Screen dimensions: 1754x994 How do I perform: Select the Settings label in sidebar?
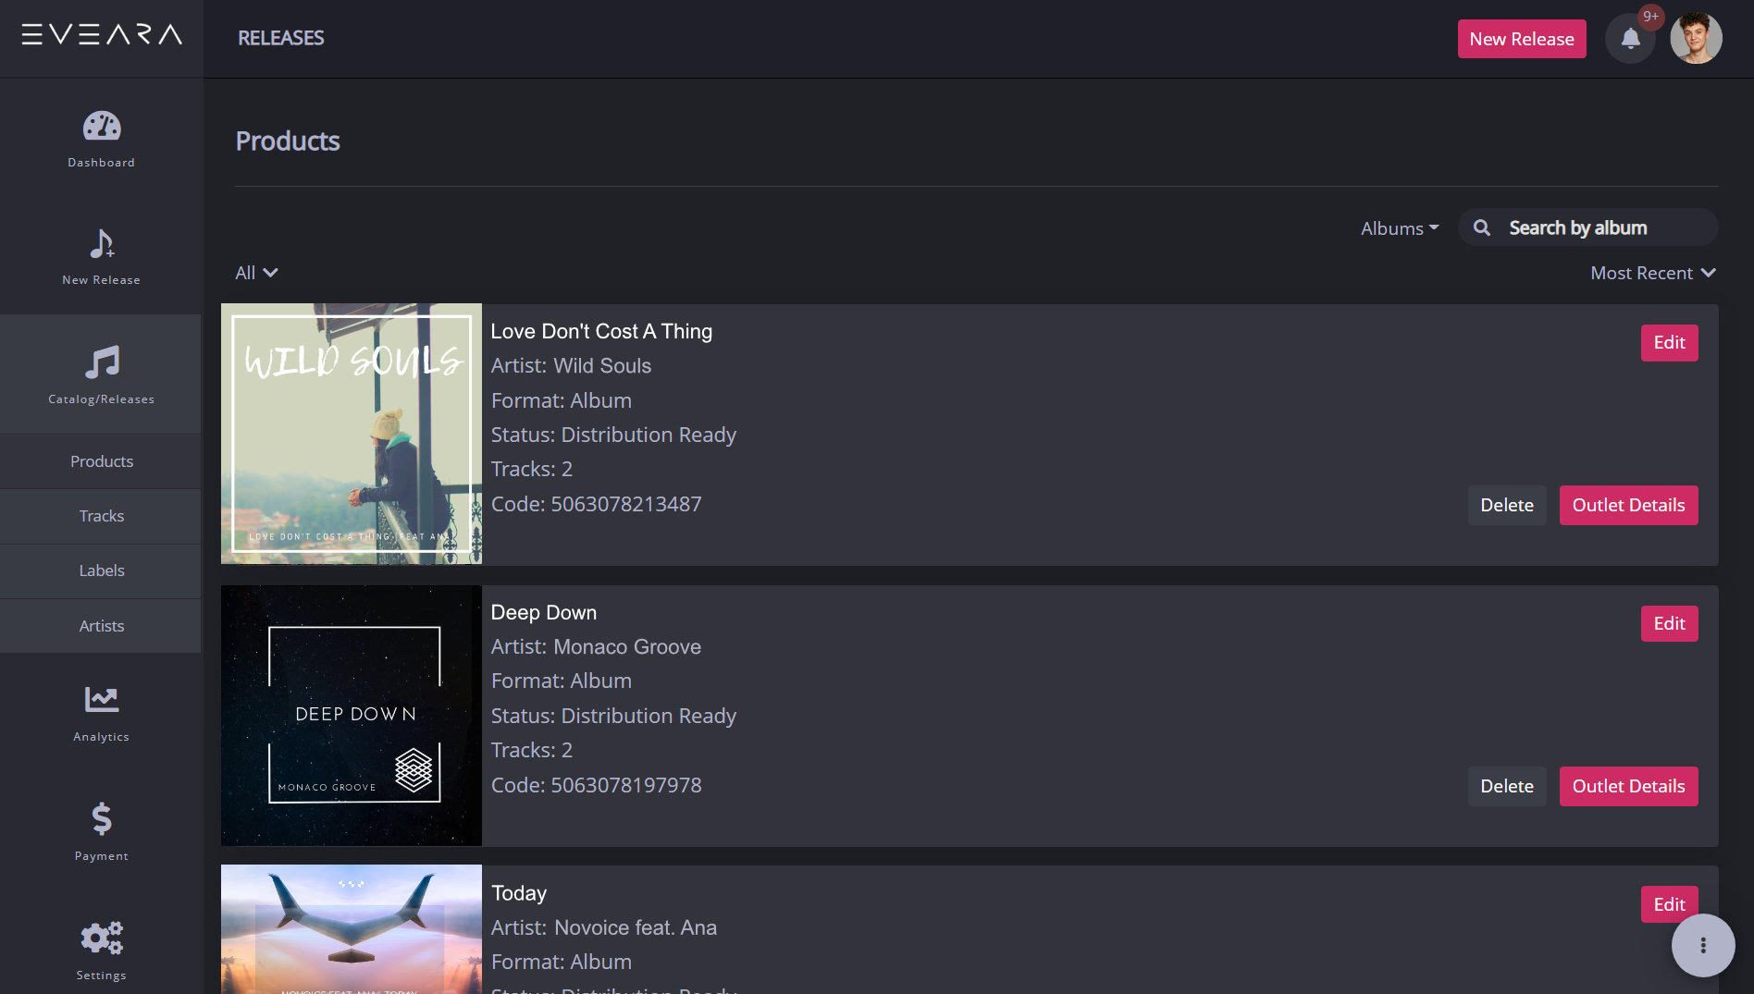pyautogui.click(x=102, y=976)
